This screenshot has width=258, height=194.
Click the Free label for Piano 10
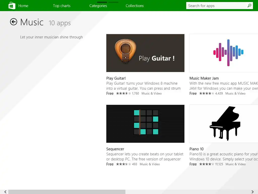[x=193, y=164]
